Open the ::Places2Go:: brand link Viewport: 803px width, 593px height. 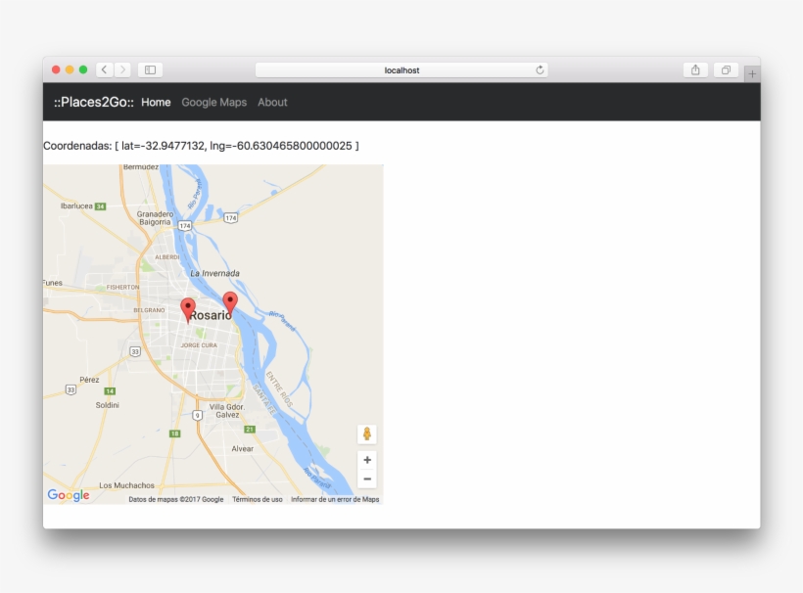click(94, 102)
